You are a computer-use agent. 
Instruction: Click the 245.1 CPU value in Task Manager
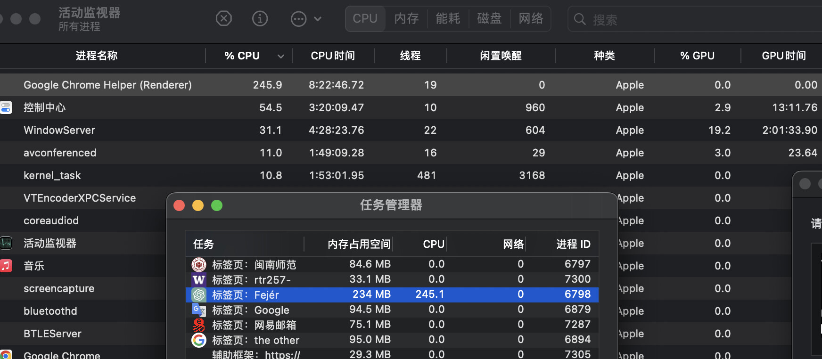(x=430, y=294)
